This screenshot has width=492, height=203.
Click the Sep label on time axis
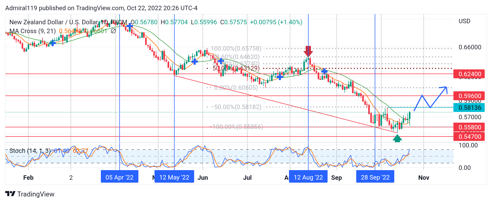[x=336, y=178]
